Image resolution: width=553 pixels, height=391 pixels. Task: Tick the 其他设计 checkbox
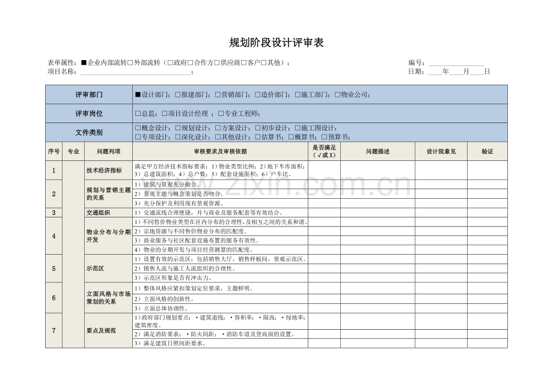coord(218,137)
